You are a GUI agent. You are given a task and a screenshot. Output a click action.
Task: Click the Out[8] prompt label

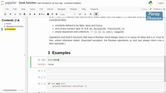click(x=42, y=64)
